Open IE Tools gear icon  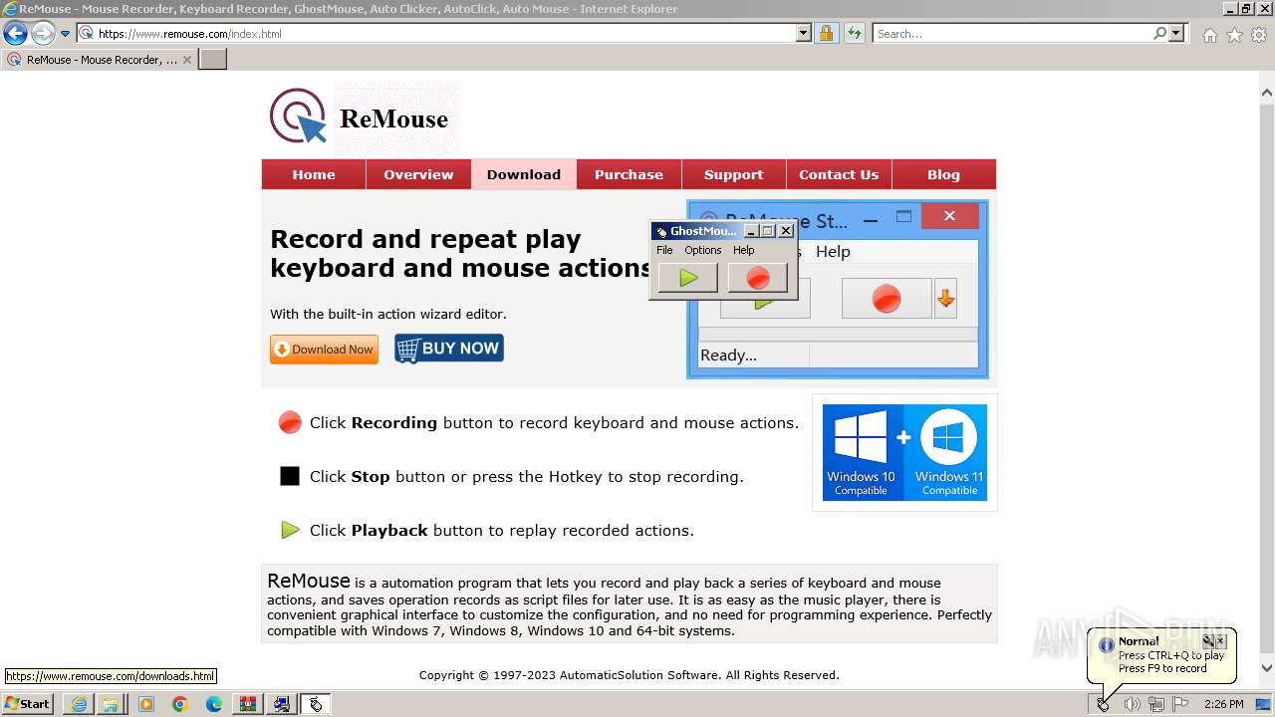click(x=1259, y=35)
